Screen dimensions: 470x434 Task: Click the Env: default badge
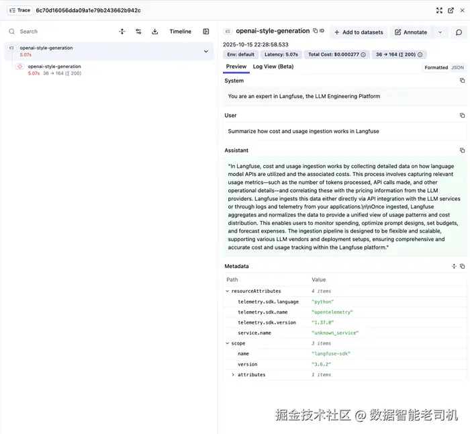(x=240, y=54)
